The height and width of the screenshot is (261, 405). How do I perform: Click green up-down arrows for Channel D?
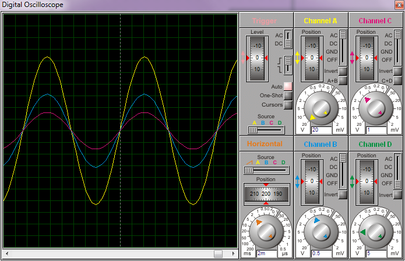[x=352, y=182]
